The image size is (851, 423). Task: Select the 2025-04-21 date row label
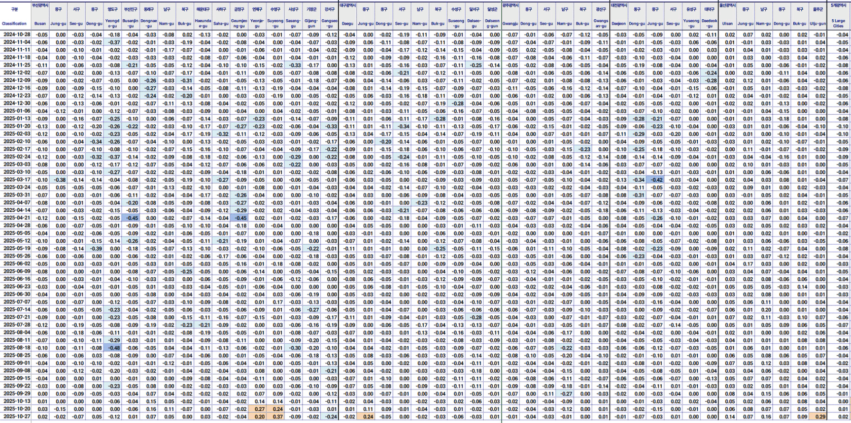(17, 218)
